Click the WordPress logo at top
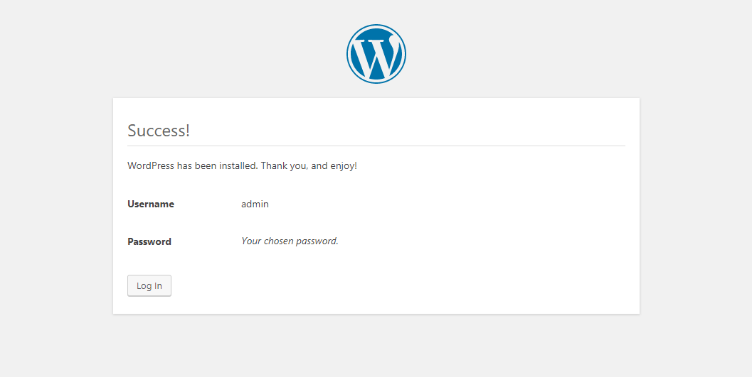 (376, 54)
